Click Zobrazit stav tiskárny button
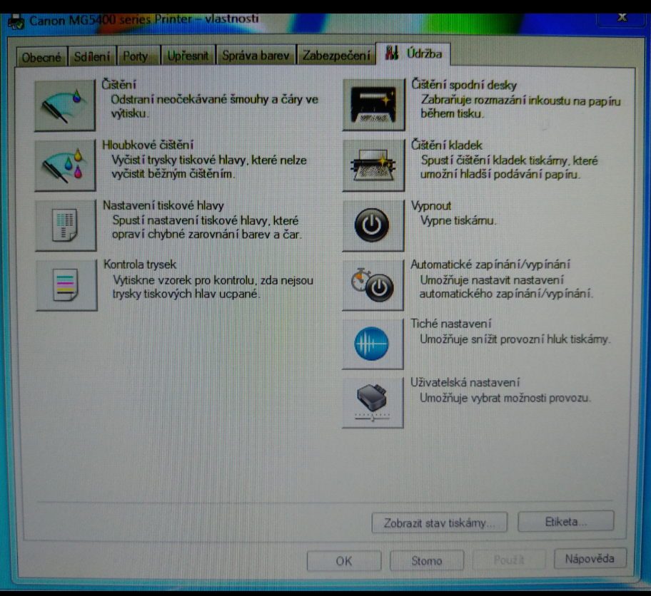Image resolution: width=651 pixels, height=596 pixels. 439,523
